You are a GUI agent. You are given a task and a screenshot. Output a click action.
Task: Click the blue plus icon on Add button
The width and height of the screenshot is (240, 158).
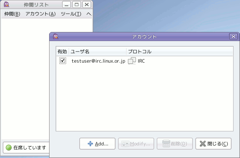point(90,144)
